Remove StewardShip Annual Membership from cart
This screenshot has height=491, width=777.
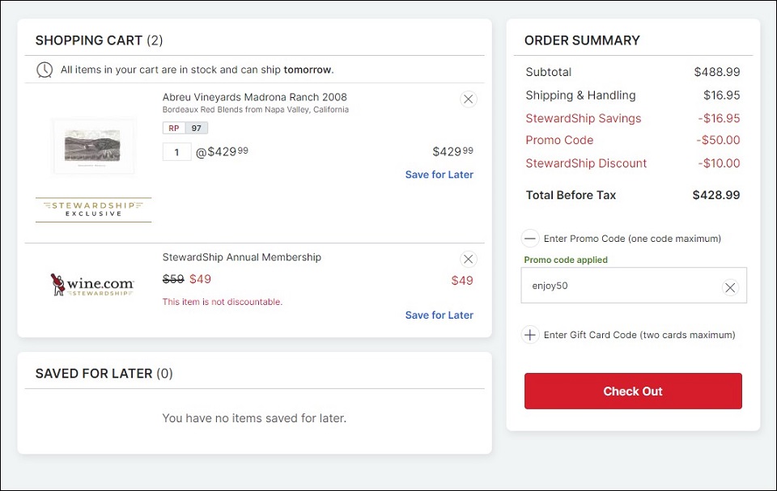click(469, 259)
